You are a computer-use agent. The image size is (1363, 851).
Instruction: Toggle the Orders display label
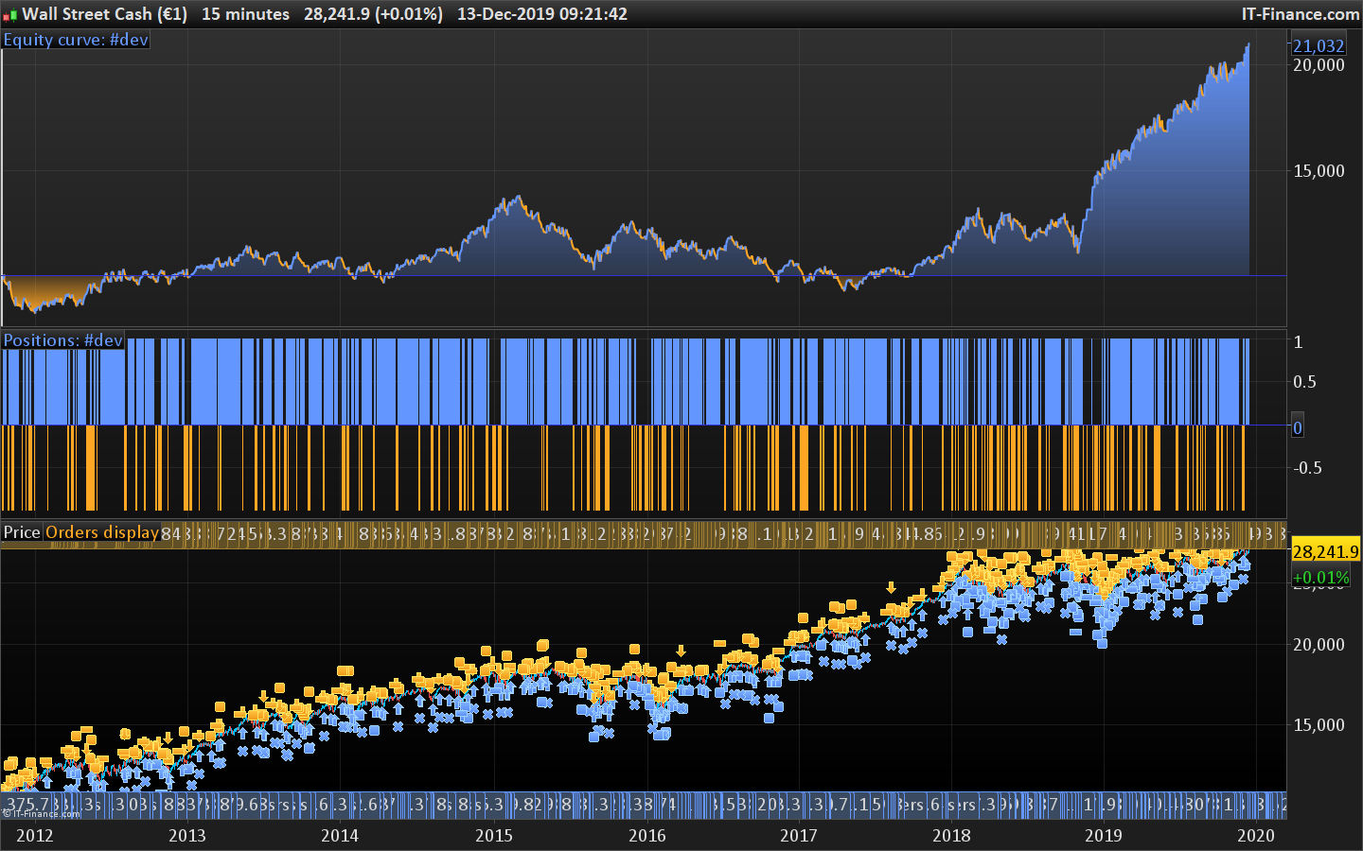(x=102, y=532)
